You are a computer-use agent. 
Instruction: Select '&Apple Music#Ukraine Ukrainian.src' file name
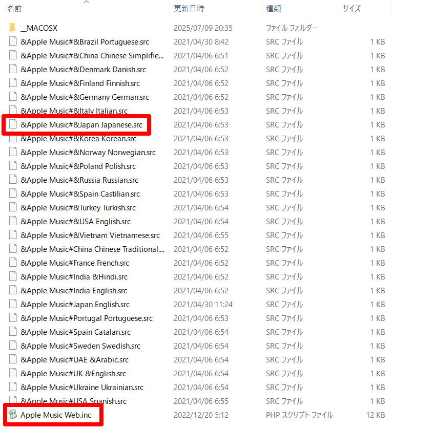[x=82, y=388]
